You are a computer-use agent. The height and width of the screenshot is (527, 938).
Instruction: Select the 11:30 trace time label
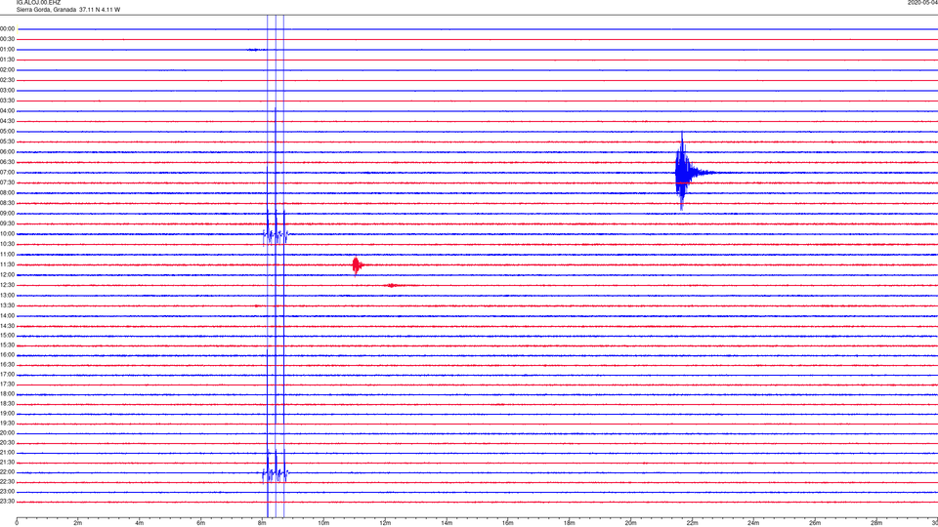click(x=7, y=264)
